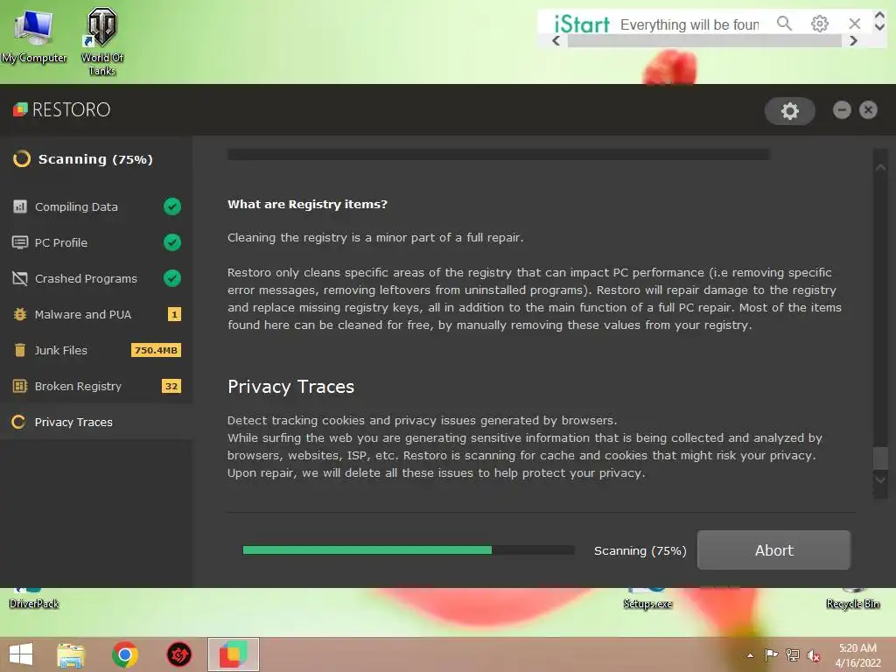Click the Privacy Traces spinner icon
The height and width of the screenshot is (672, 896).
18,422
